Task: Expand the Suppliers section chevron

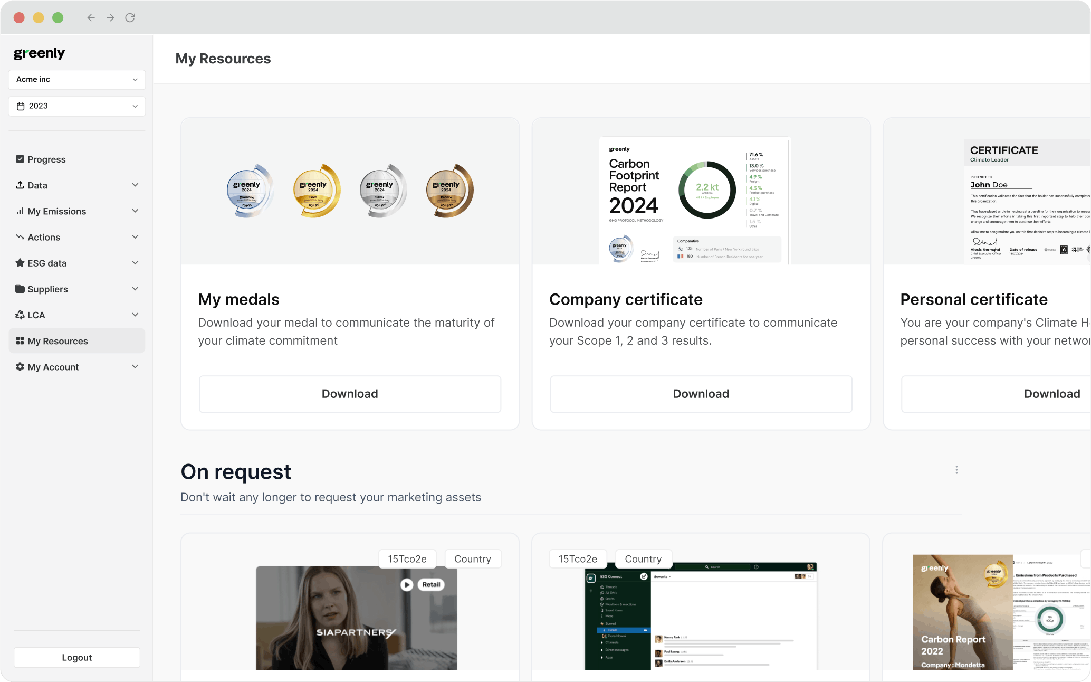Action: pyautogui.click(x=135, y=289)
